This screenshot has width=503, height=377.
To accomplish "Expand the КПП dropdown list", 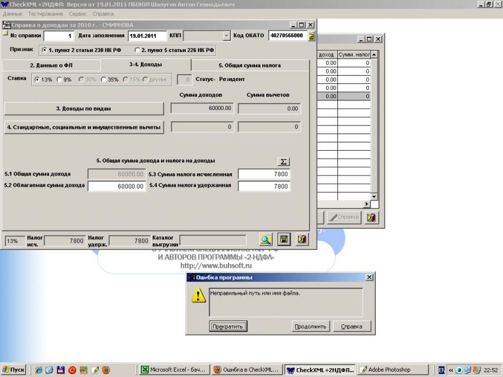I will point(227,36).
